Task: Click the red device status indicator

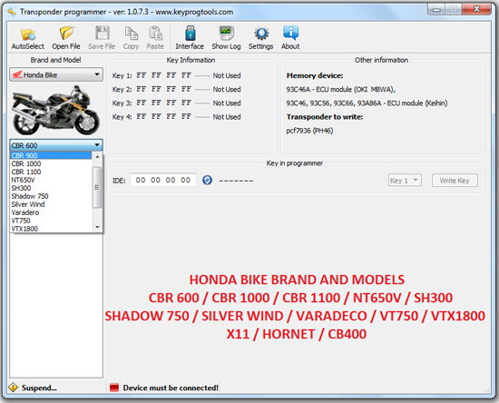Action: pyautogui.click(x=114, y=388)
